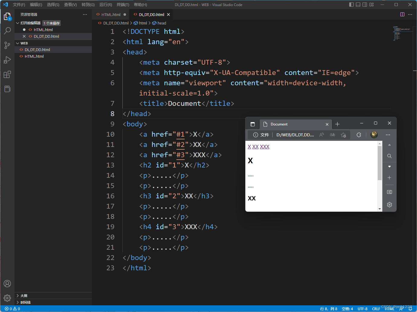This screenshot has height=312, width=417.
Task: Open the 终端(T) menu
Action: point(123,5)
